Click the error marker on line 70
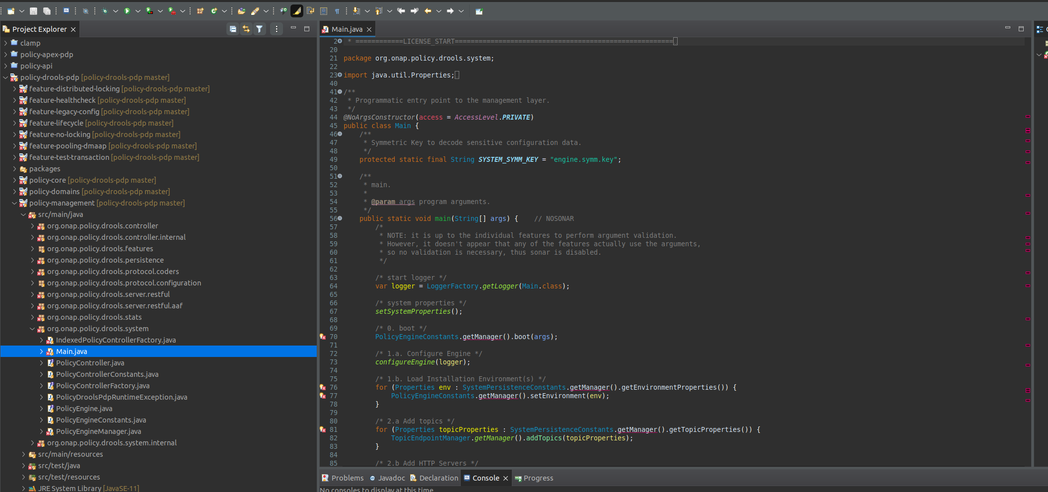 pos(323,337)
